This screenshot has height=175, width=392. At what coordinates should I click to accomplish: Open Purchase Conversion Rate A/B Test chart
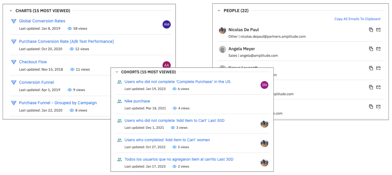pos(66,42)
